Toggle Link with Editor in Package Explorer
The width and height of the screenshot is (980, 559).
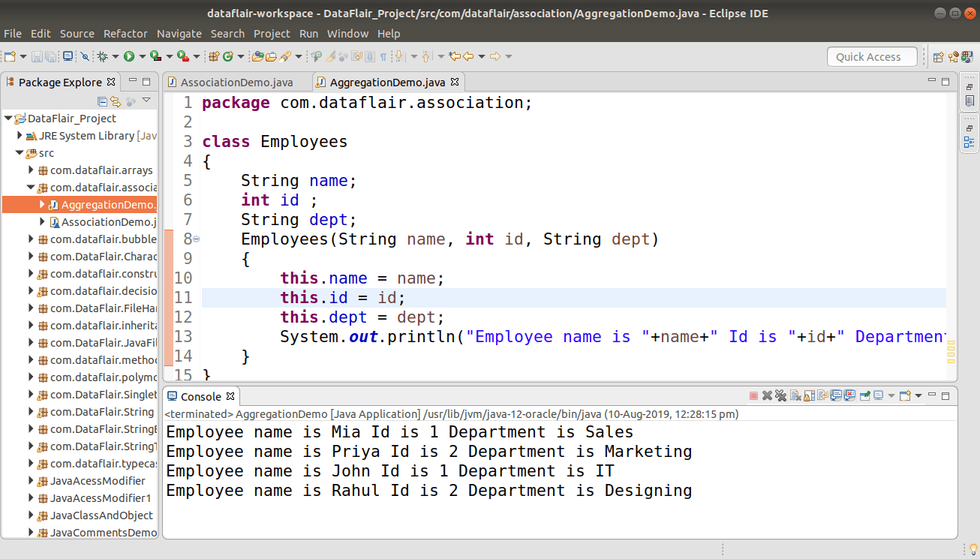pos(116,101)
